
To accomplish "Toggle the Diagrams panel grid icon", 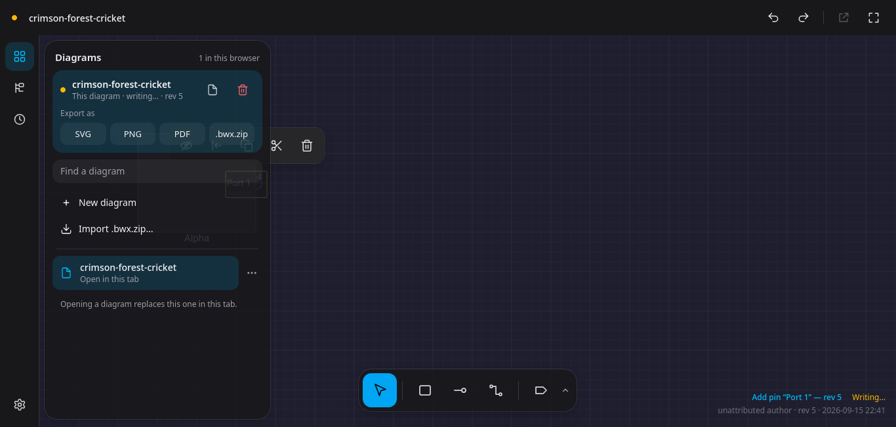I will [20, 56].
